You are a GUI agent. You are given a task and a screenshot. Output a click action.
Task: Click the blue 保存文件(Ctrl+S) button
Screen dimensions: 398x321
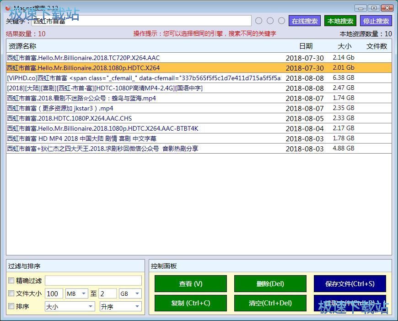(350, 284)
